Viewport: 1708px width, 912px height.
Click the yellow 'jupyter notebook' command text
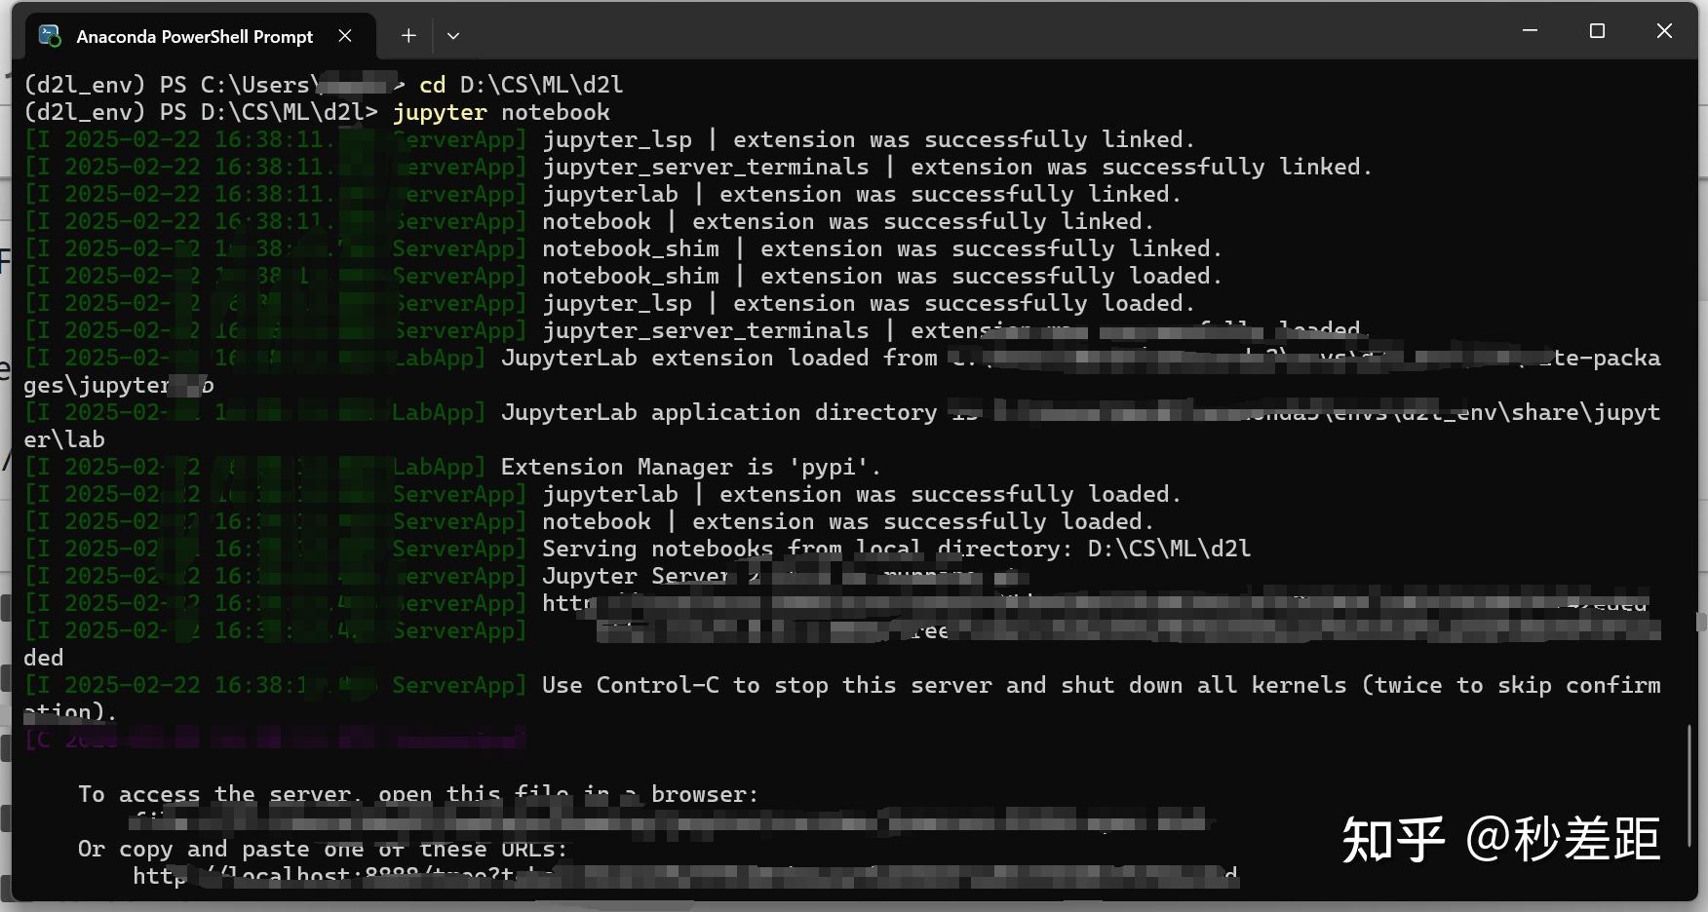click(501, 112)
